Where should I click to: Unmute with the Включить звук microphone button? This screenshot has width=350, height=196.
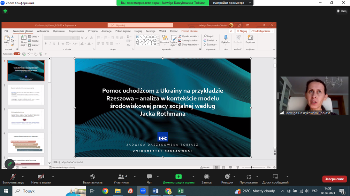(x=13, y=179)
